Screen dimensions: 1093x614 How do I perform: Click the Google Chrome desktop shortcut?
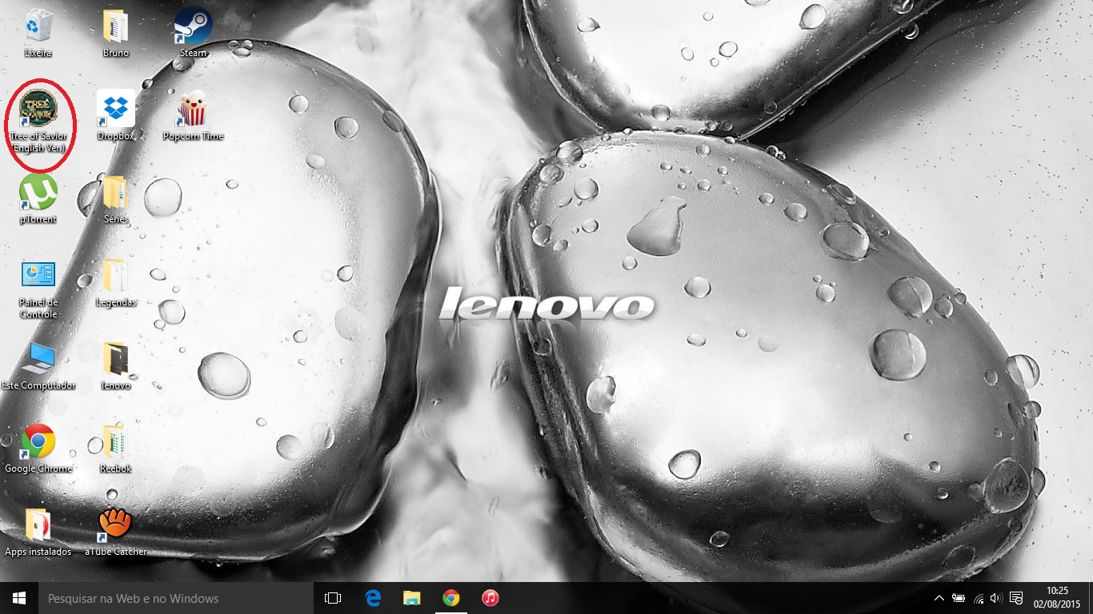click(38, 442)
